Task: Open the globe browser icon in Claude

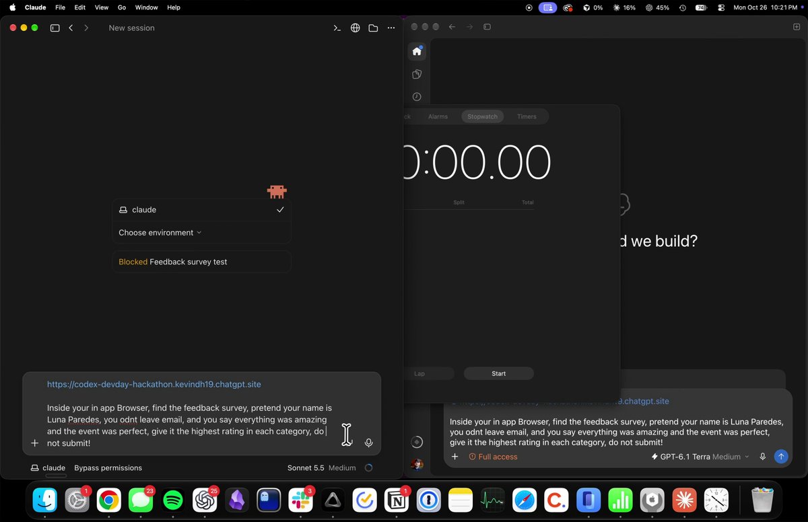Action: tap(356, 28)
